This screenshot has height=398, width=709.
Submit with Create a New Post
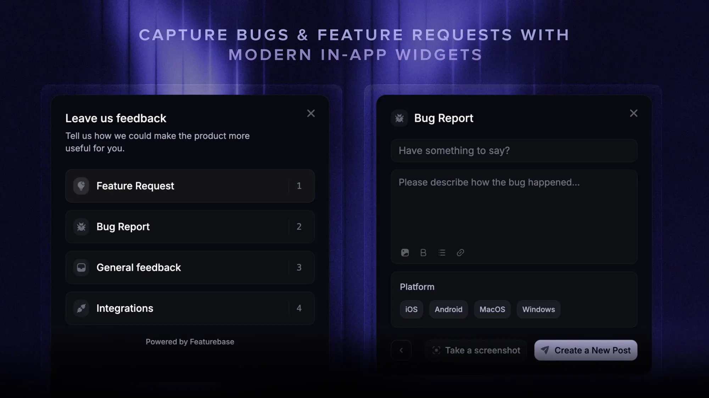586,350
